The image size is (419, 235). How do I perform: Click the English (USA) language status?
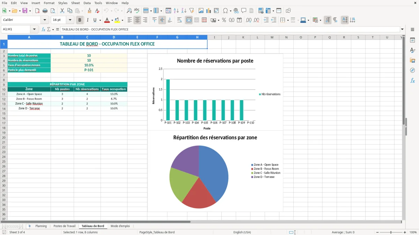[x=242, y=232]
